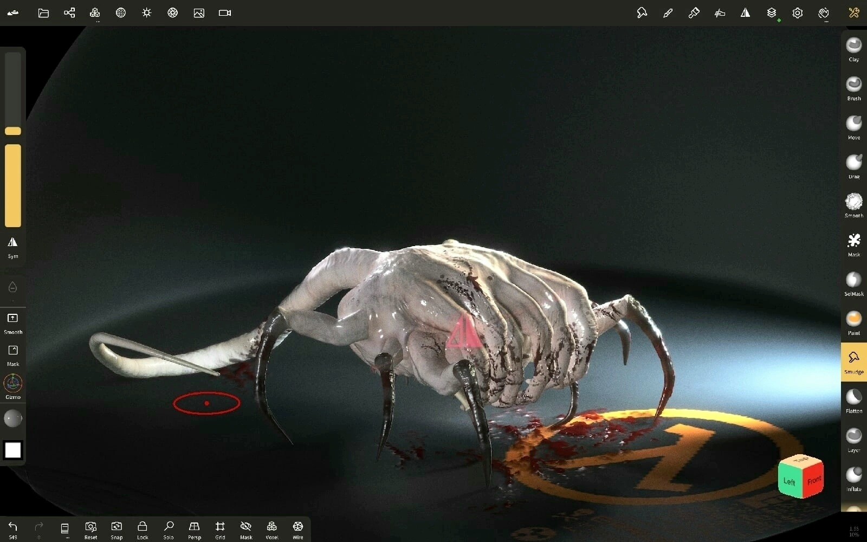Toggle the Grid display

click(220, 530)
